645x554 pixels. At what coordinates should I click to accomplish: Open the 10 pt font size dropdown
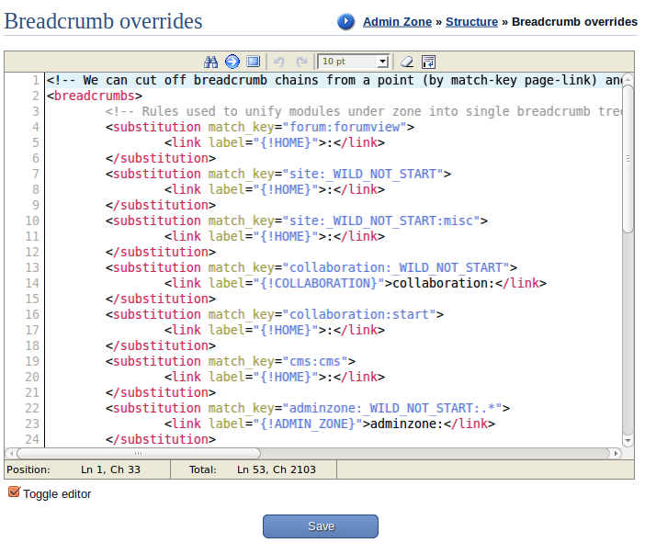(354, 62)
